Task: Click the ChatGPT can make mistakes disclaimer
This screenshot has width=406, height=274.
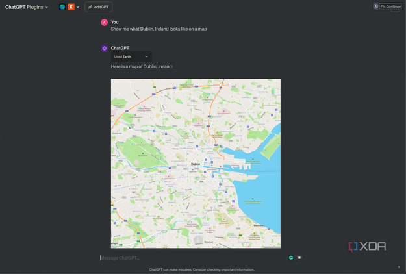Action: [202, 269]
